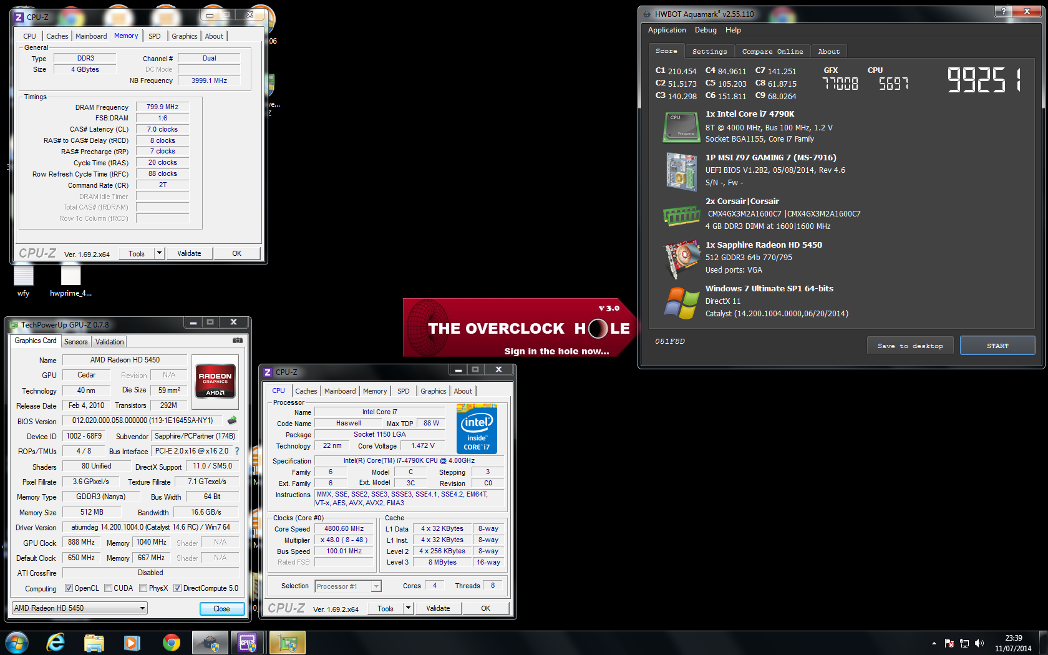1048x655 pixels.
Task: Click the Action Center flag tray icon
Action: [x=949, y=643]
